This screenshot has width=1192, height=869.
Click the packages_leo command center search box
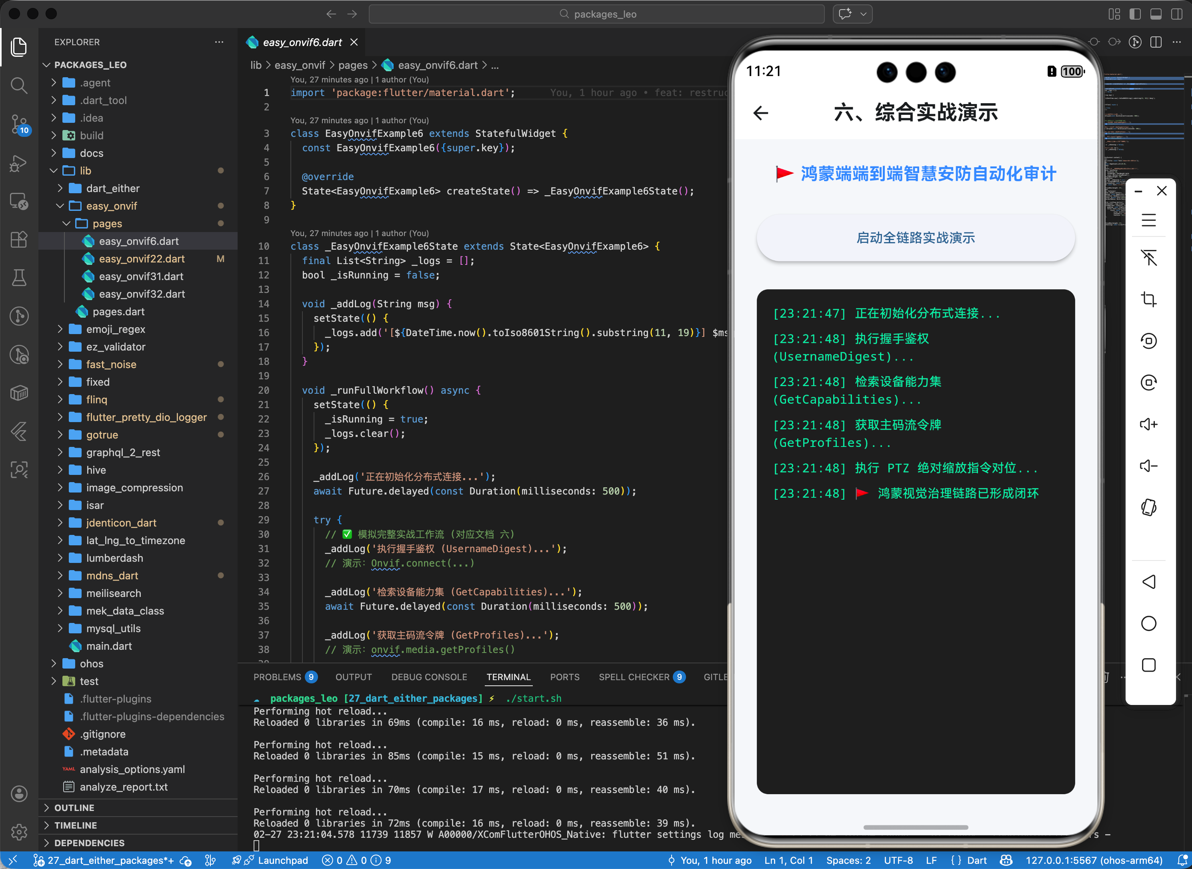596,14
